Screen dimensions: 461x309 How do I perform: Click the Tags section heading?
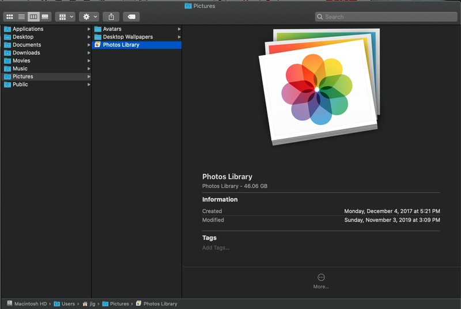click(209, 238)
